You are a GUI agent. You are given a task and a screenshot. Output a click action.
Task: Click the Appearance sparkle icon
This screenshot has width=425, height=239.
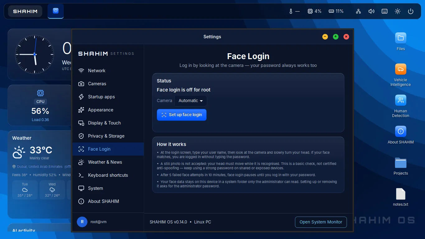point(81,110)
